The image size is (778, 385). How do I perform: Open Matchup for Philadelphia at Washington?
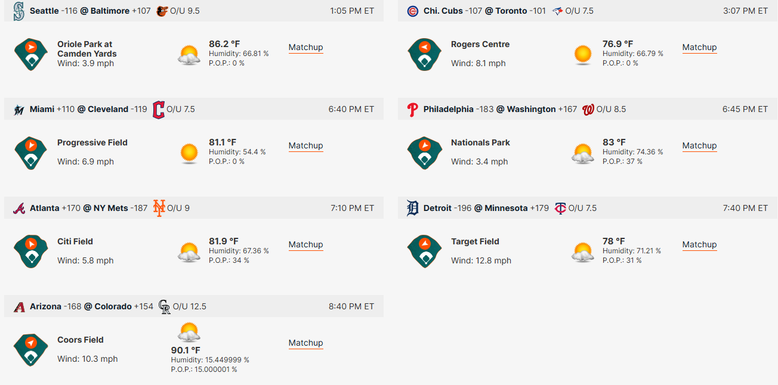(x=699, y=145)
